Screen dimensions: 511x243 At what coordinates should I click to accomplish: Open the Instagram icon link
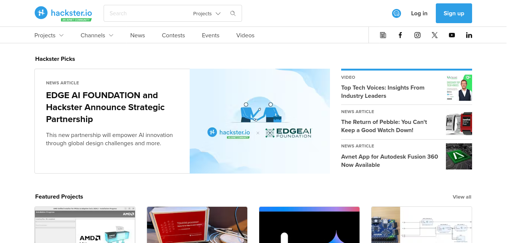[417, 35]
